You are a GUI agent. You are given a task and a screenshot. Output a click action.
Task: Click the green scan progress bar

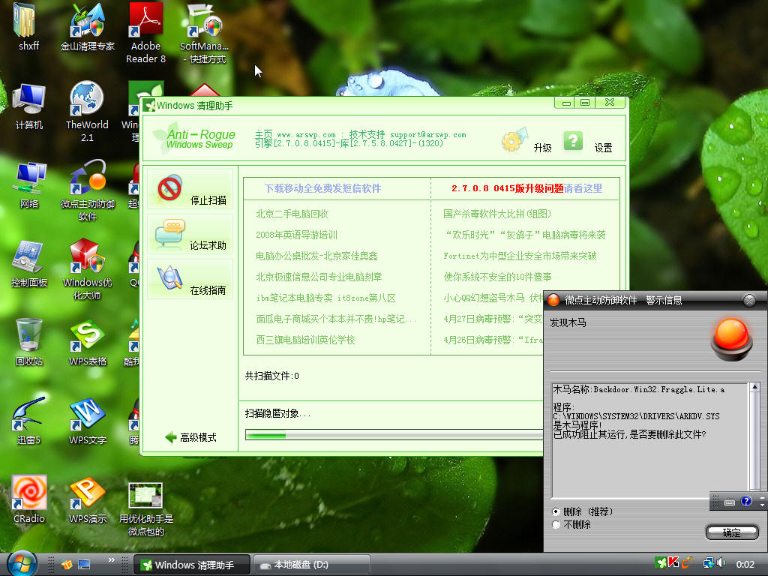pos(394,436)
